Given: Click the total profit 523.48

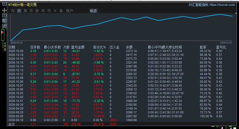Looking at the screenshot, I should [76, 124].
